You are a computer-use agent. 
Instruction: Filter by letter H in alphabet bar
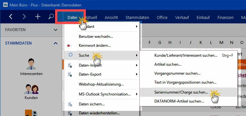point(170,42)
